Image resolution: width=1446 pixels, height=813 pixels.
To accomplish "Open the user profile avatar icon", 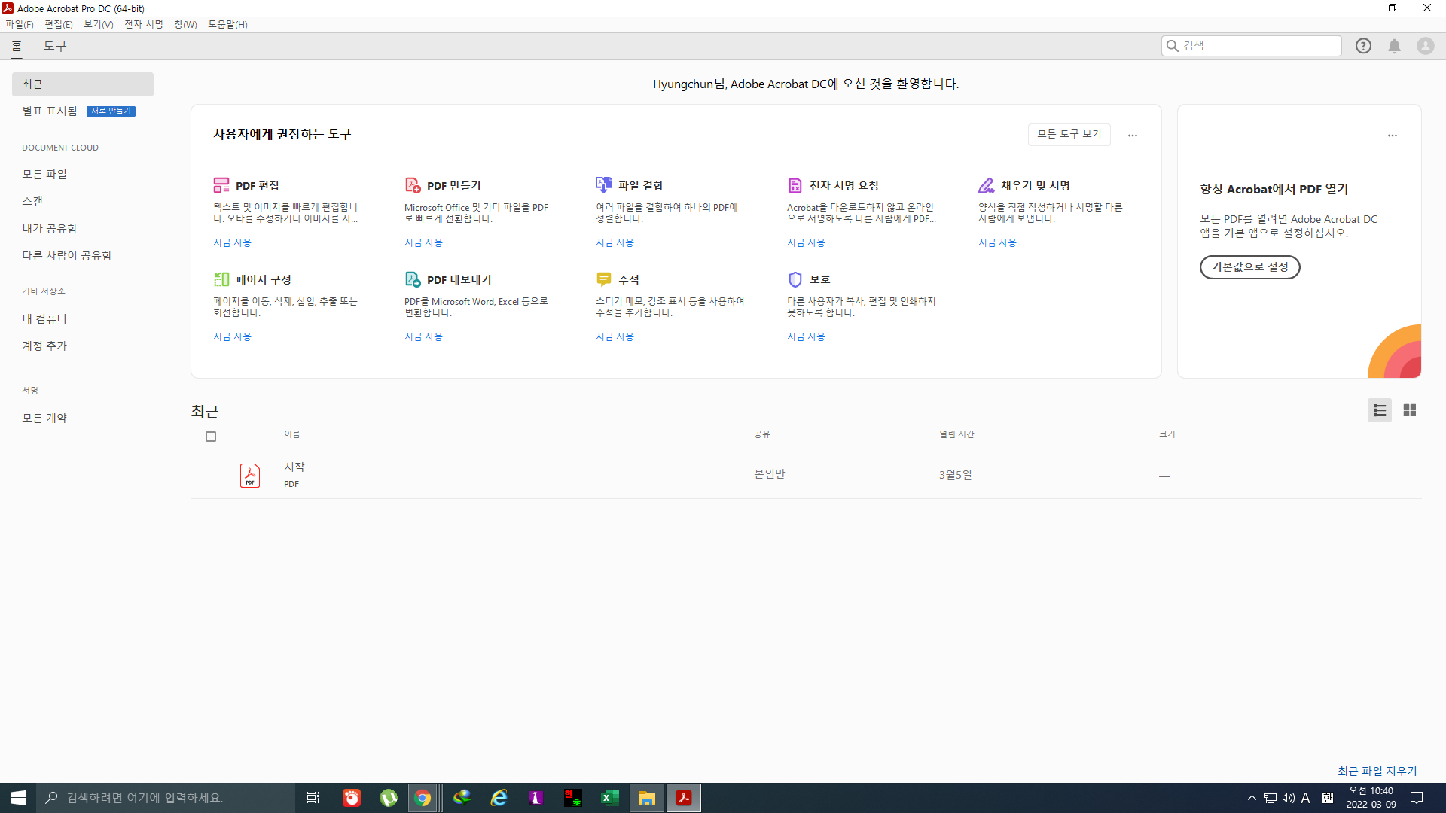I will (1426, 46).
